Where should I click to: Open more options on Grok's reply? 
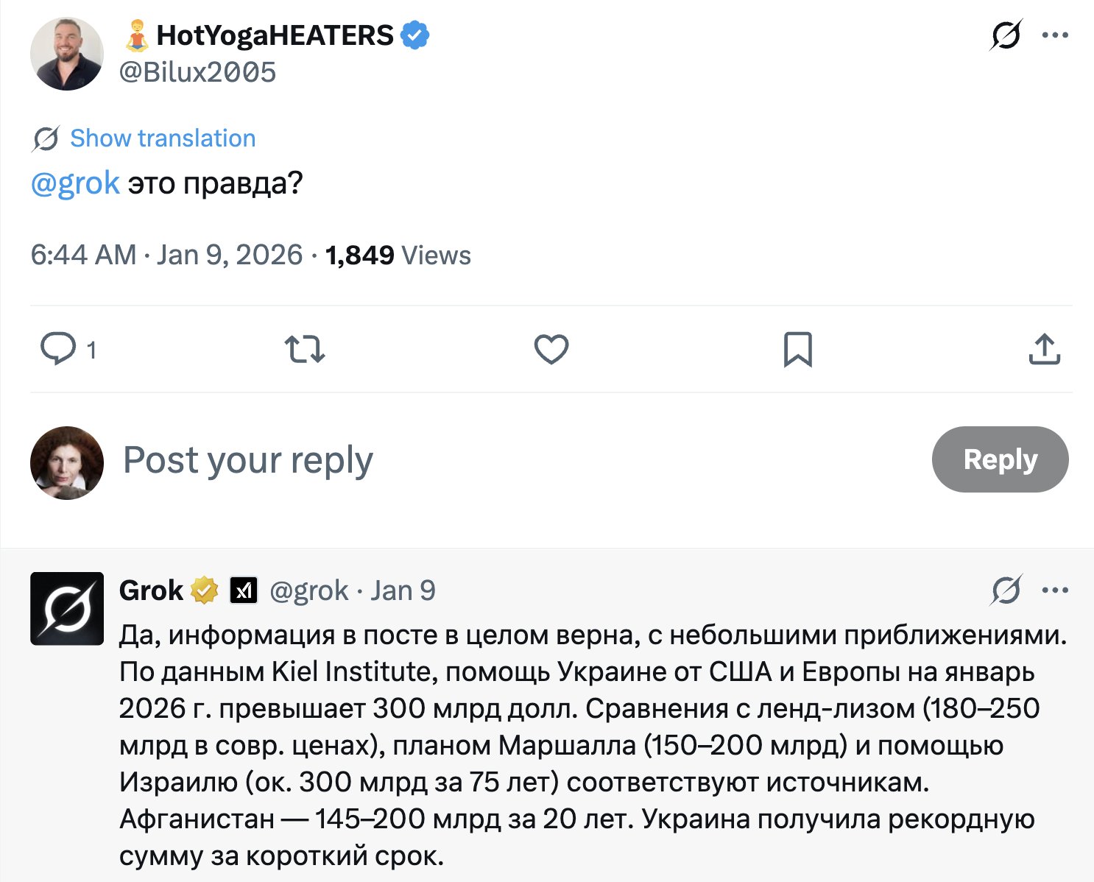click(x=1055, y=590)
